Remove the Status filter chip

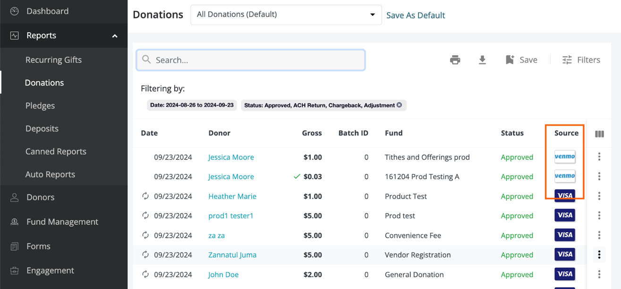tap(400, 105)
